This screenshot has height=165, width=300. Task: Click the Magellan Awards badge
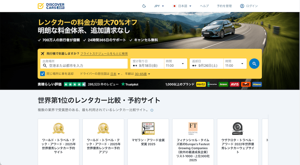(148, 128)
